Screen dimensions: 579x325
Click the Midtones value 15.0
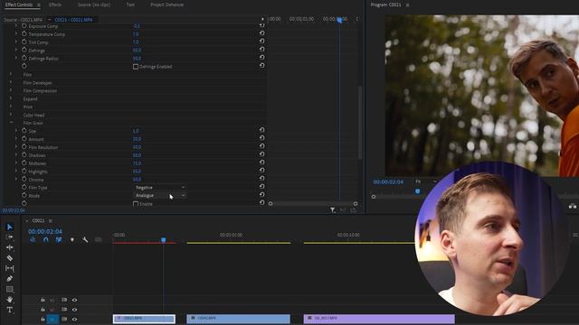137,163
